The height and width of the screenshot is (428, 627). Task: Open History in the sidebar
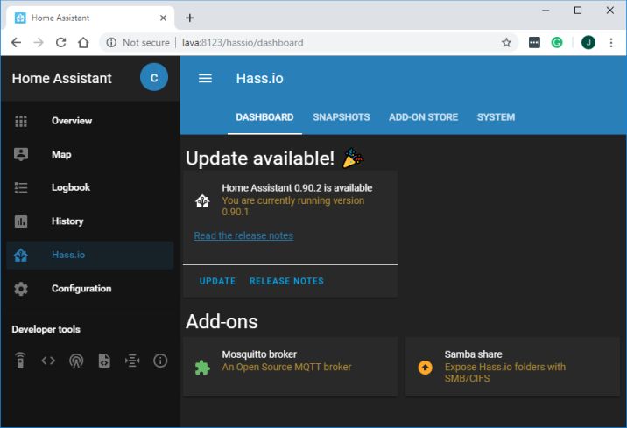[x=90, y=221]
